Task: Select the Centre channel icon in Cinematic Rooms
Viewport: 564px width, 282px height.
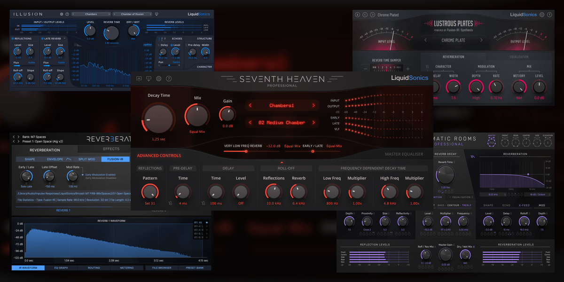Action: (526, 142)
